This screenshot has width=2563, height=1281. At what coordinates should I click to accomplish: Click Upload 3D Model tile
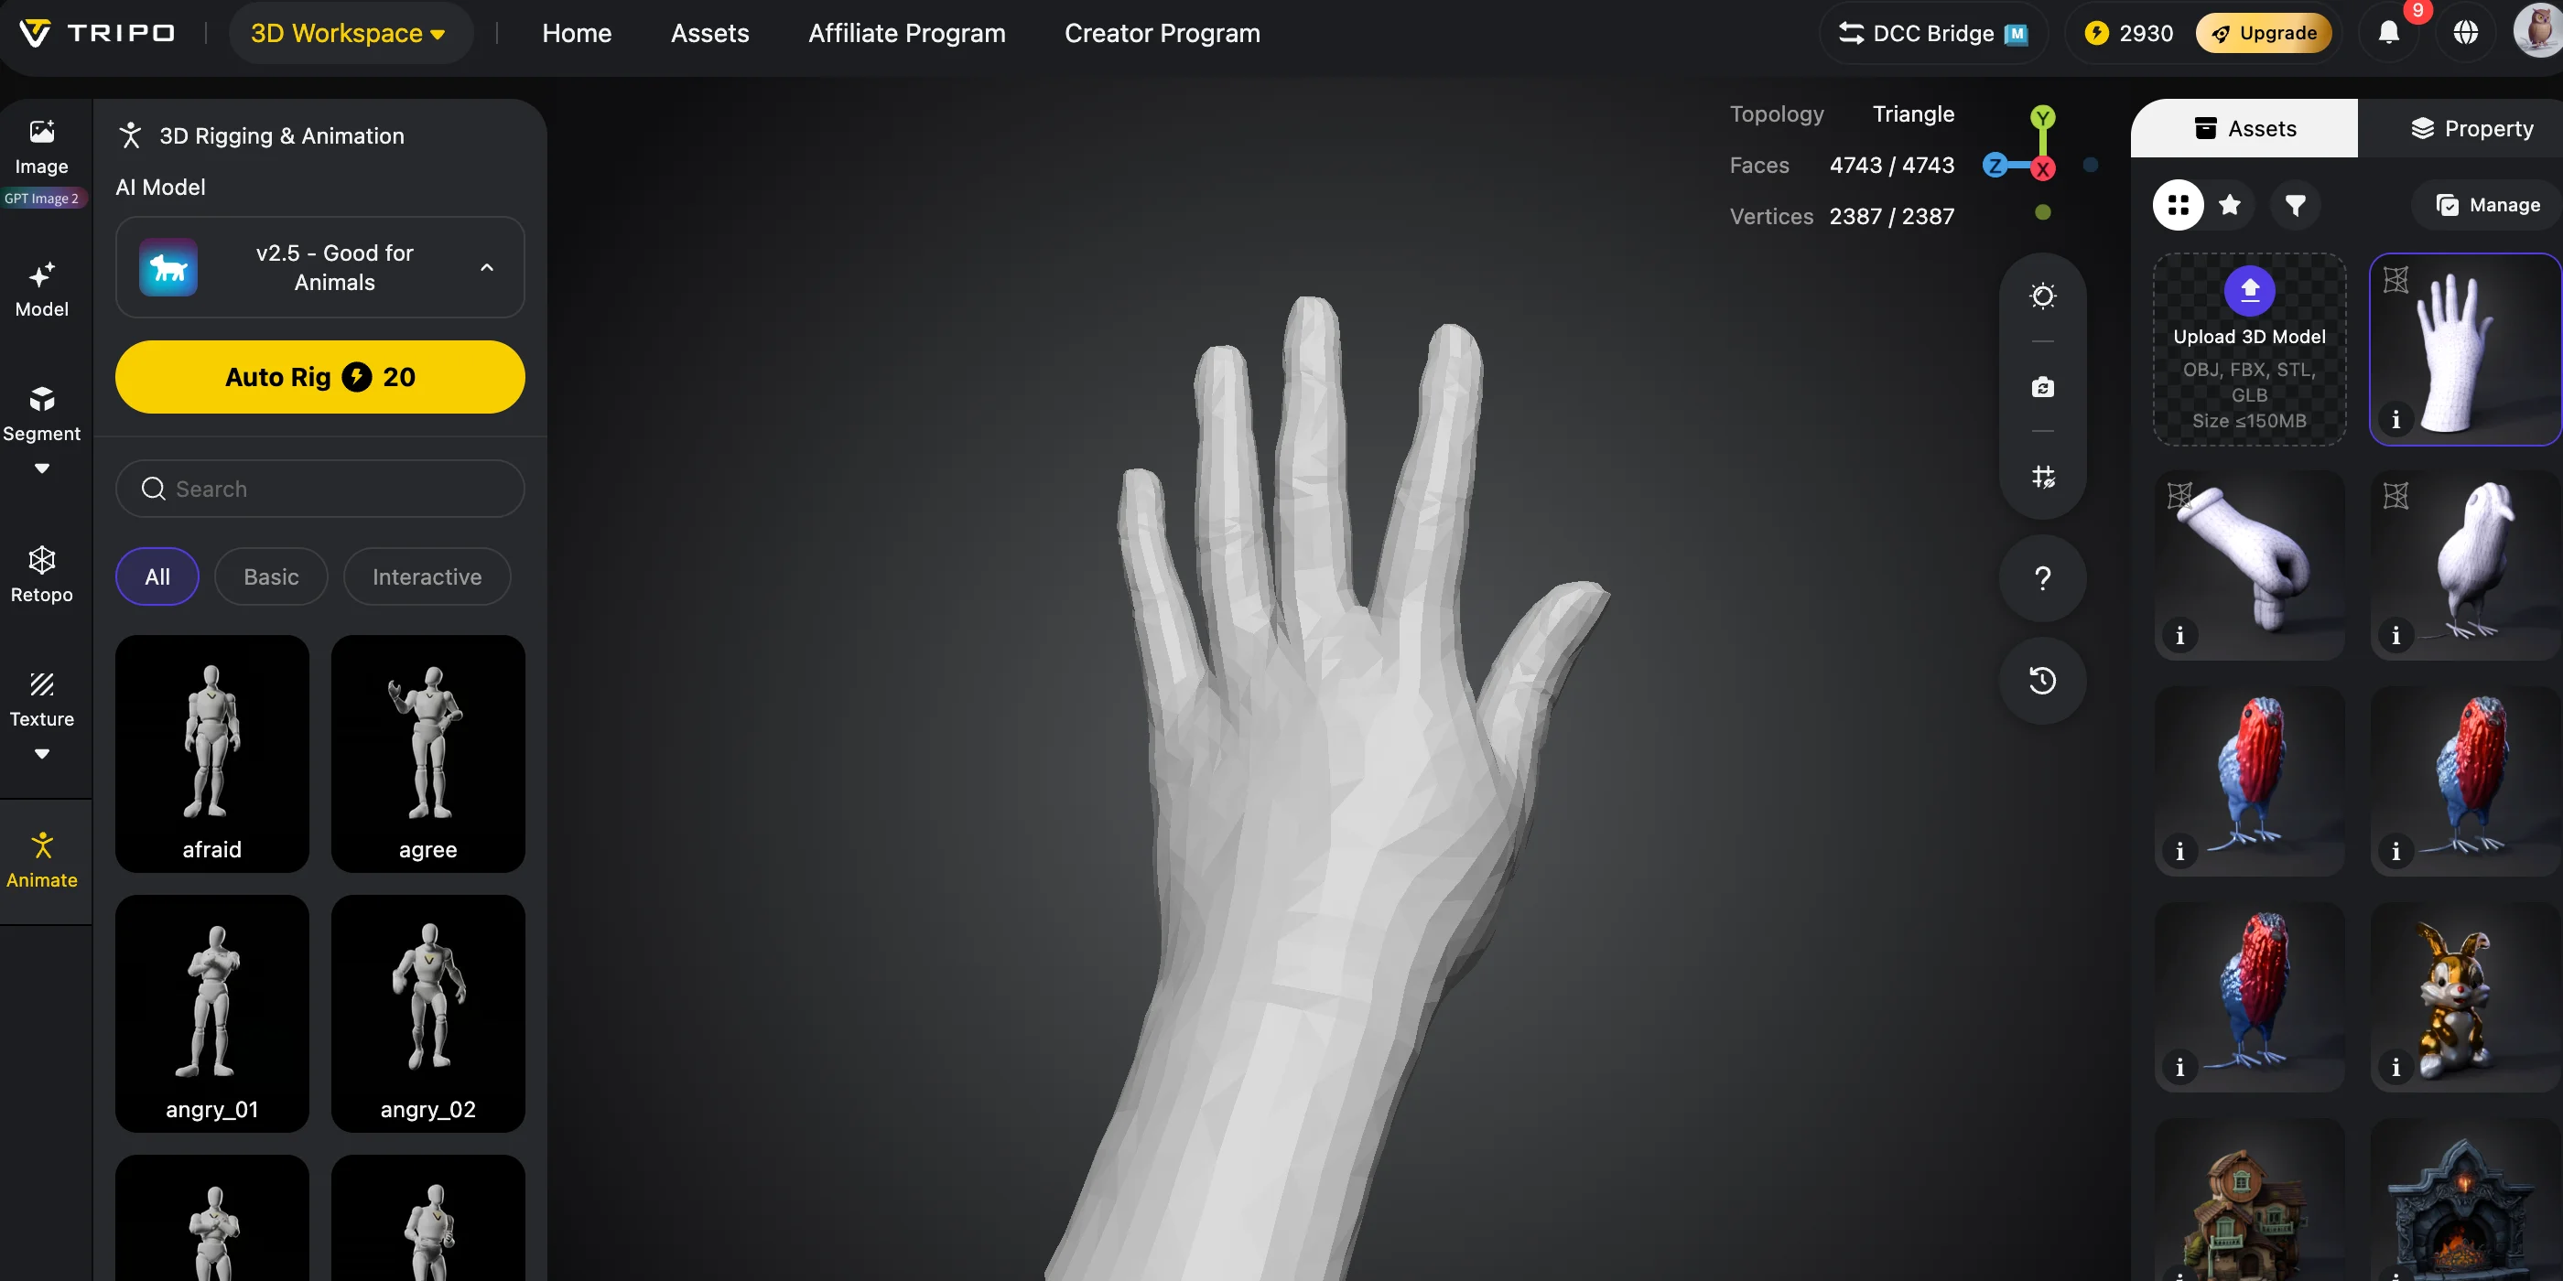tap(2249, 350)
